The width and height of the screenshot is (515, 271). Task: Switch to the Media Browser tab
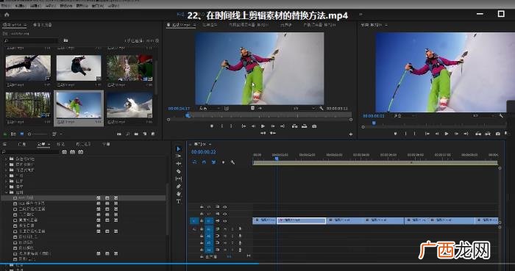(43, 24)
